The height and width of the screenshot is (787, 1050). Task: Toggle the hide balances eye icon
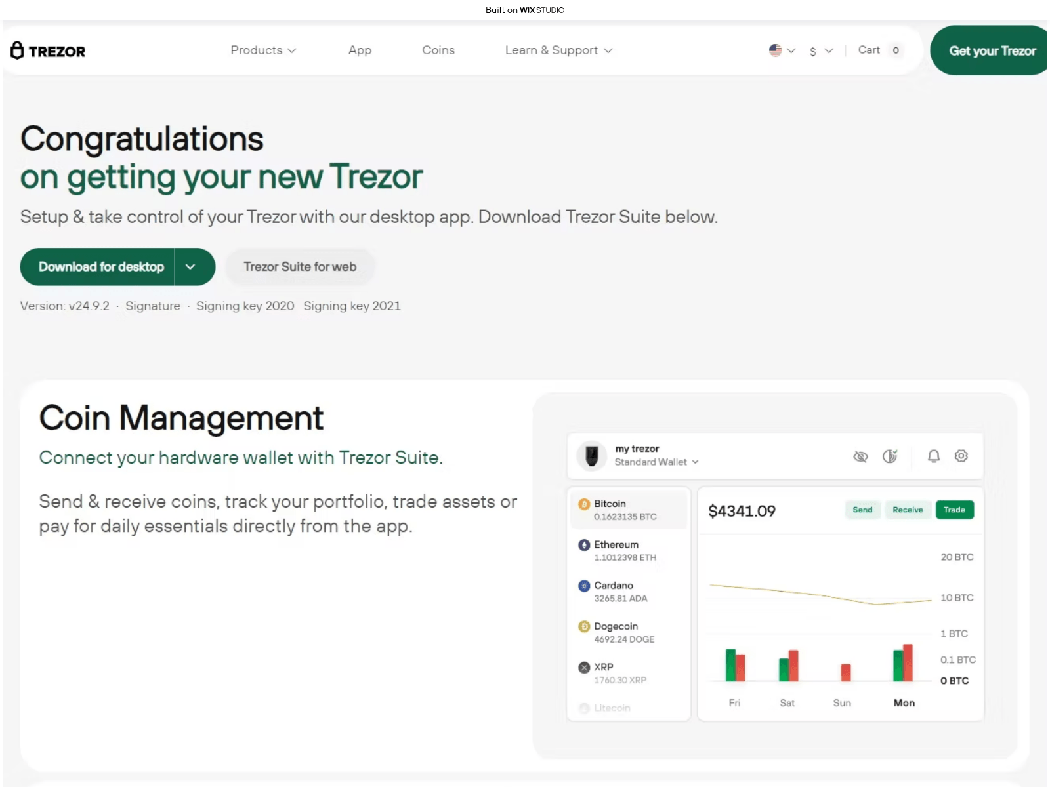click(860, 456)
